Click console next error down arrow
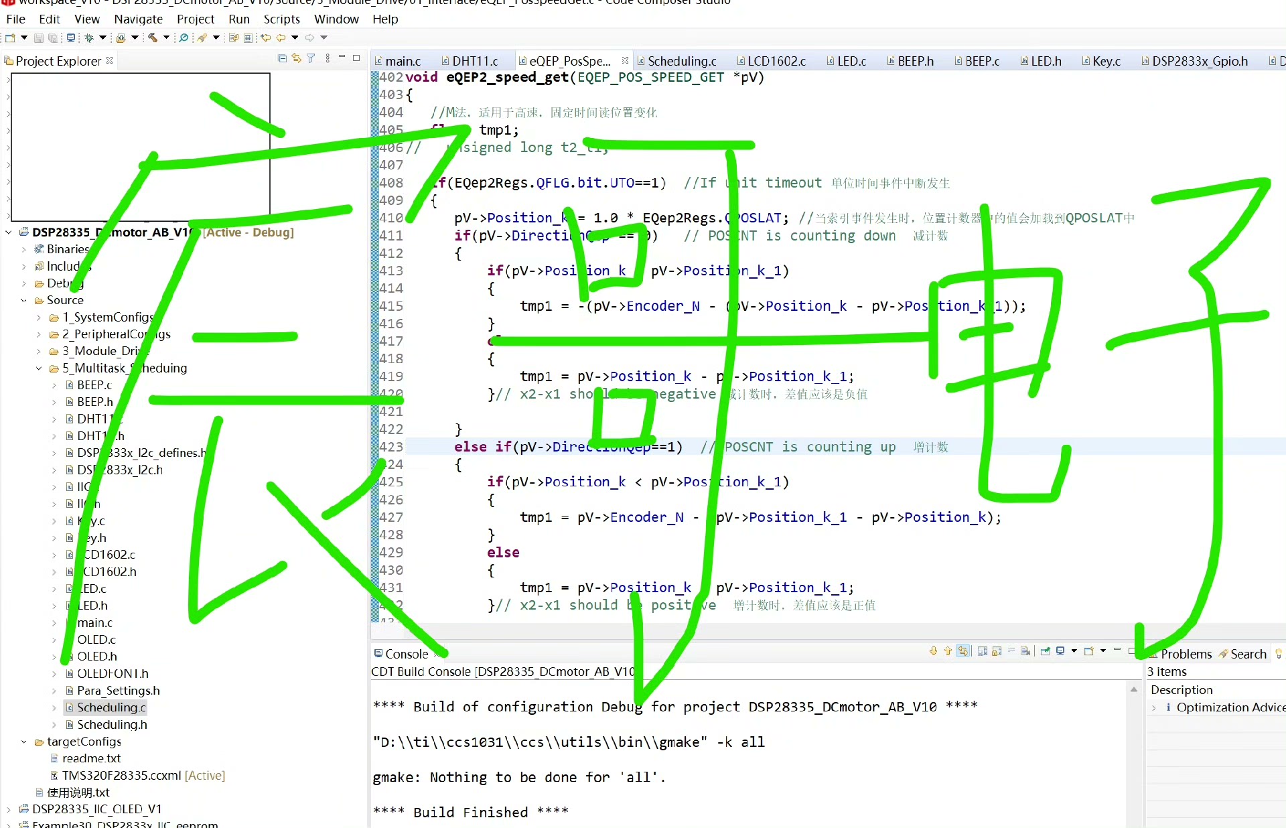The width and height of the screenshot is (1286, 828). 933,651
